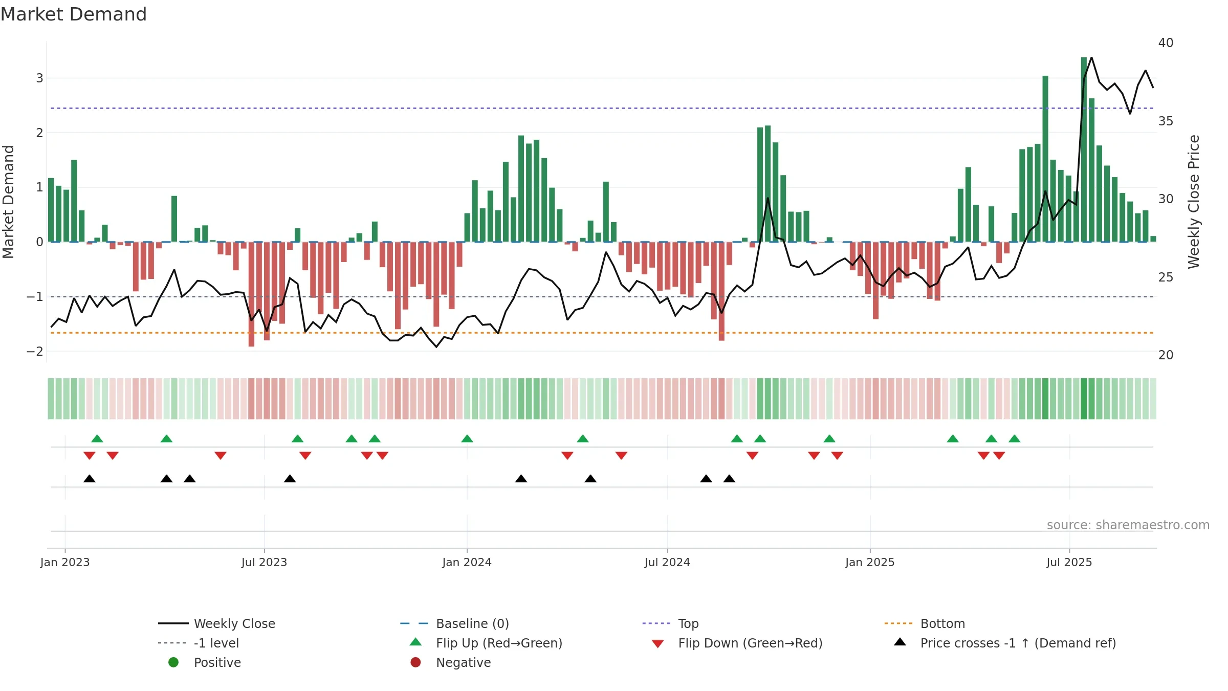Click the Jan 2025 axis tick label
Viewport: 1228px width, 691px height.
(x=870, y=562)
